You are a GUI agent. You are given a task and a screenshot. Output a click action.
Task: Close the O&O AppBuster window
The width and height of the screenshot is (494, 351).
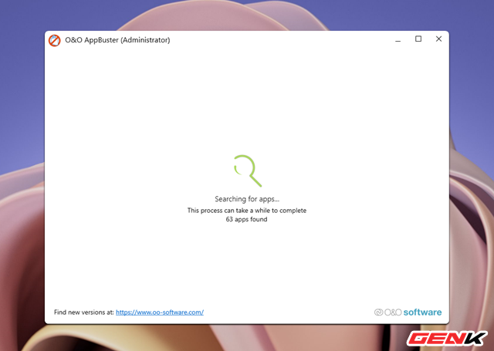coord(438,39)
